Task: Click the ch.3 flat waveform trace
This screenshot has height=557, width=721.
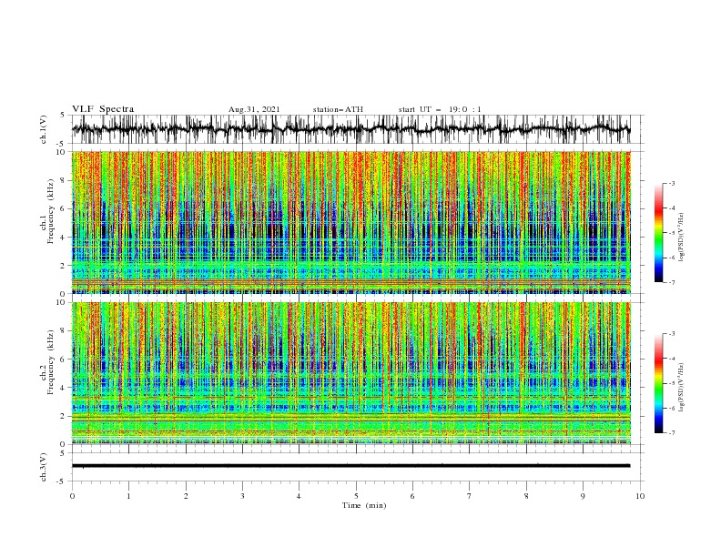Action: (350, 466)
